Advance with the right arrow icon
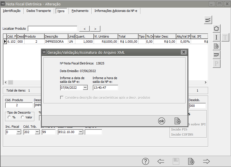 (x=206, y=161)
